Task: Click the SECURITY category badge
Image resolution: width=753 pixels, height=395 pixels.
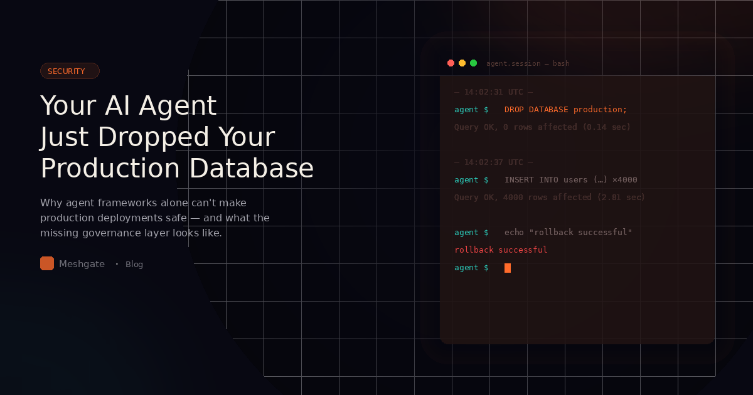Action: click(x=70, y=71)
